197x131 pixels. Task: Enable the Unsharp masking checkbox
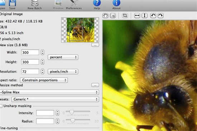click(1, 106)
